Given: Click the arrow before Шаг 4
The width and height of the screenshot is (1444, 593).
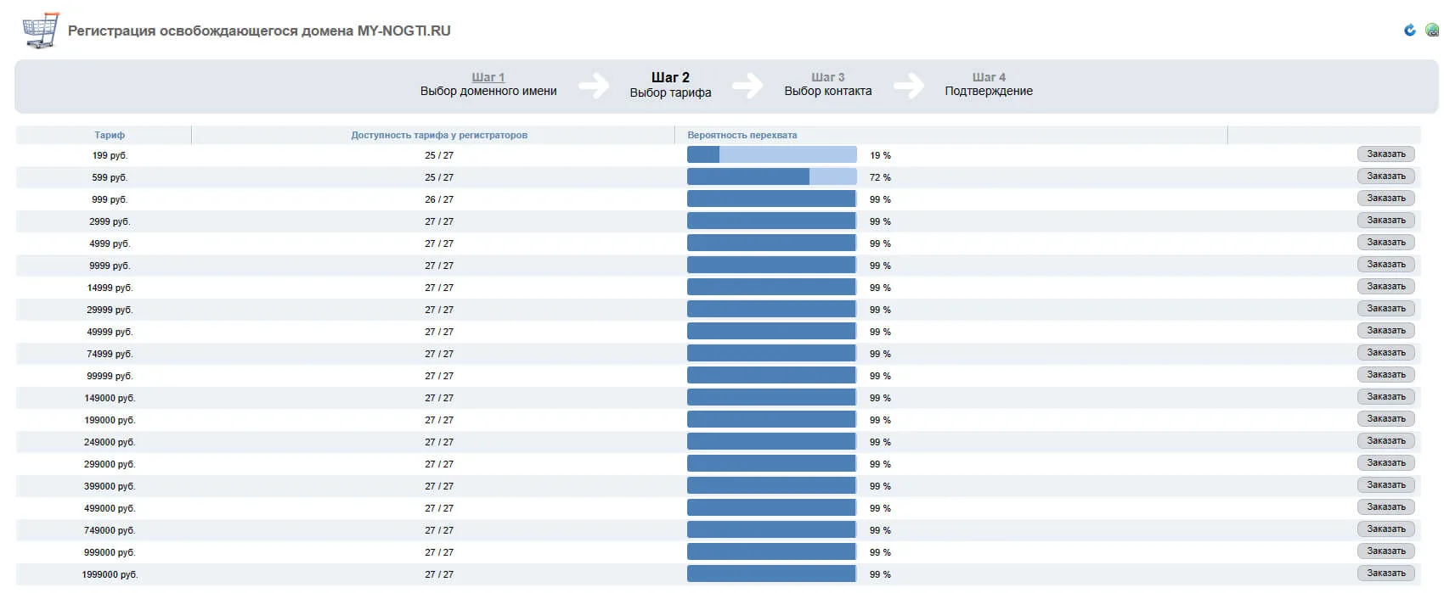Looking at the screenshot, I should (x=909, y=85).
